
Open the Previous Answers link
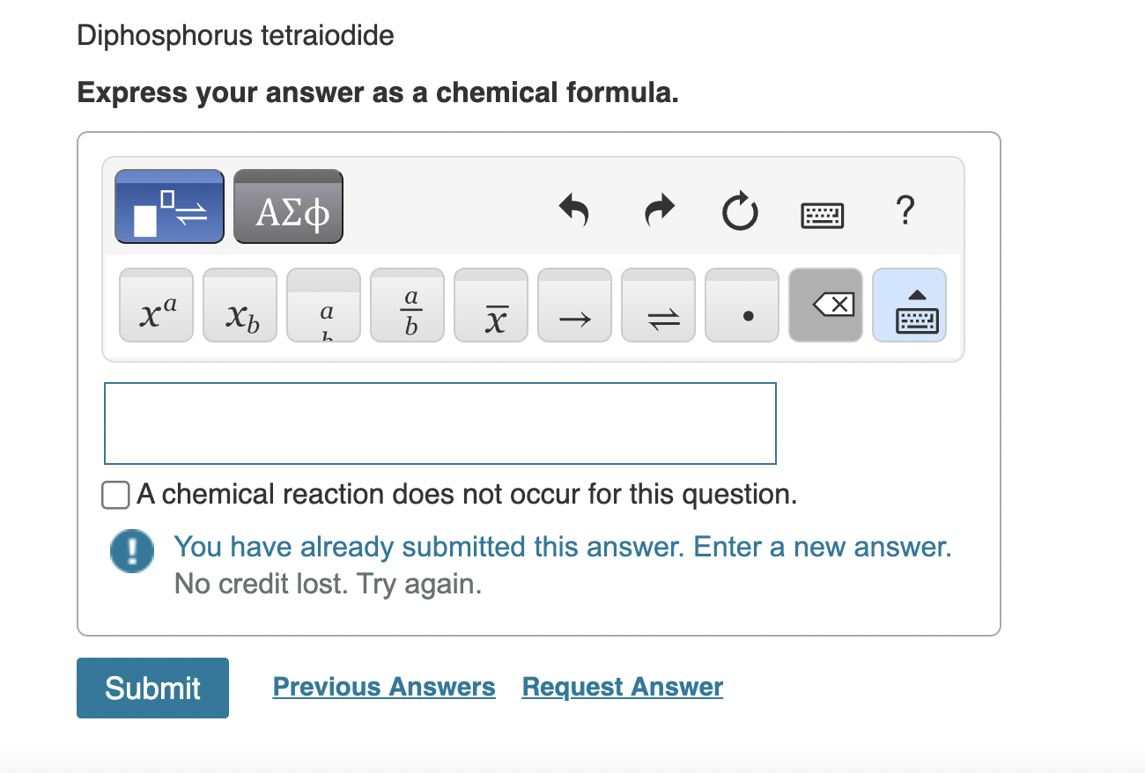[383, 687]
